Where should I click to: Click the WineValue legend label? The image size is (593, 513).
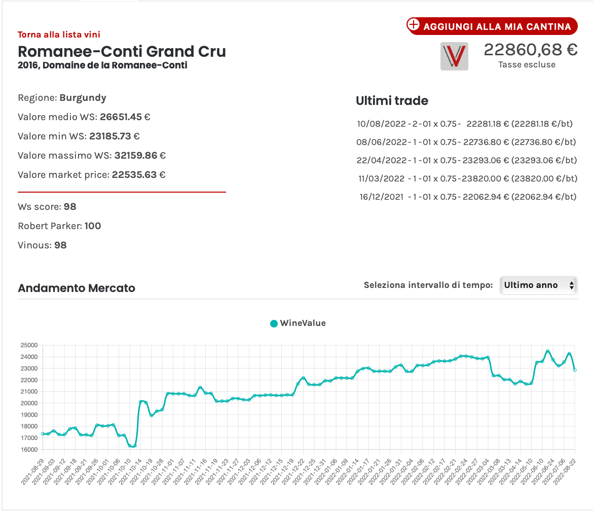pyautogui.click(x=303, y=323)
